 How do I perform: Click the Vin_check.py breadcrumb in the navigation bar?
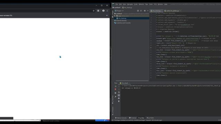click(127, 8)
